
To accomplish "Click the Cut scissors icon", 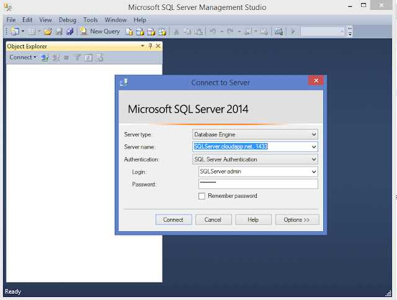I will [x=176, y=32].
